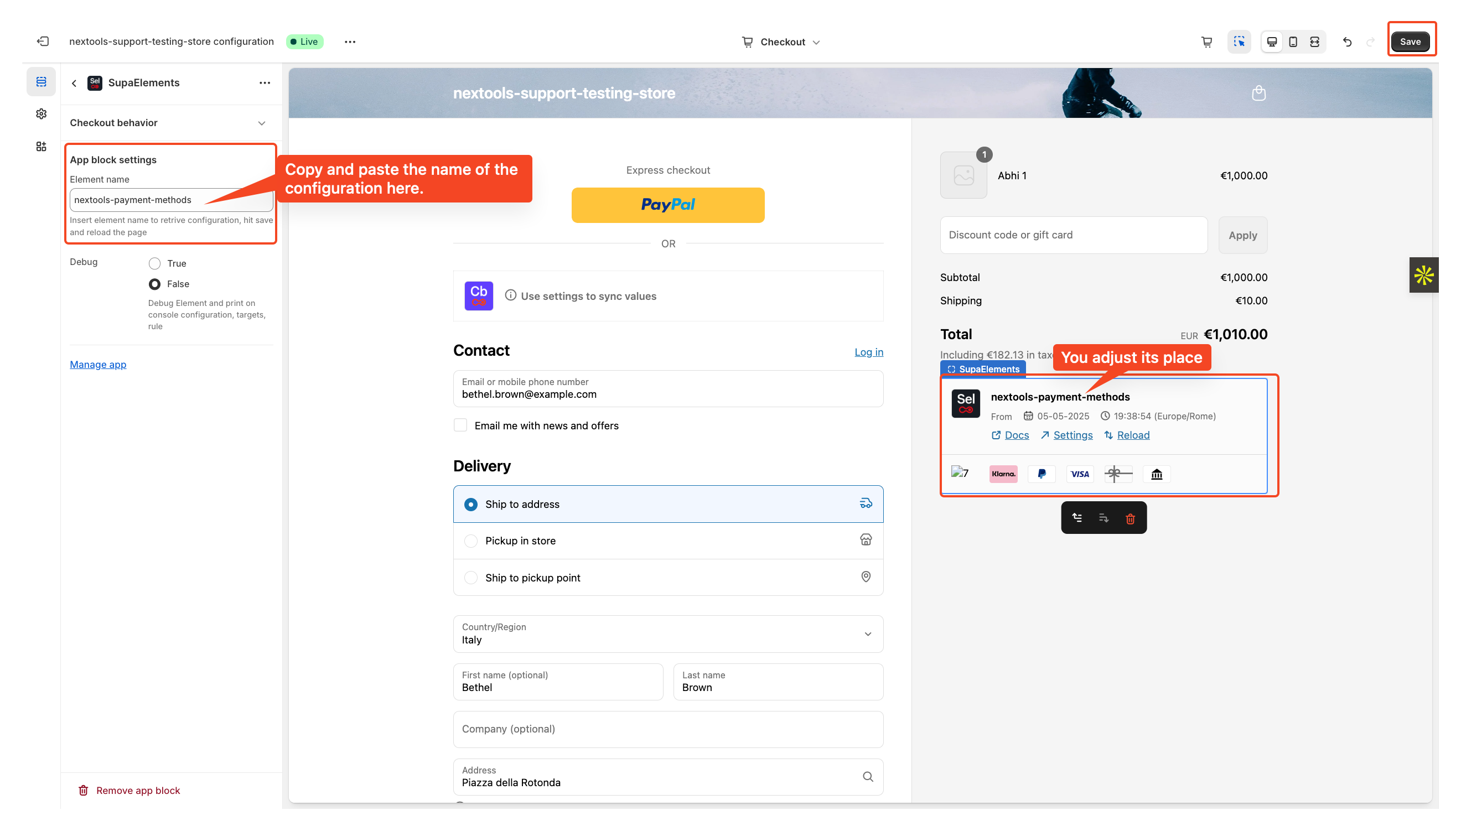Click the First name field
This screenshot has height=831, width=1461.
pyautogui.click(x=558, y=682)
